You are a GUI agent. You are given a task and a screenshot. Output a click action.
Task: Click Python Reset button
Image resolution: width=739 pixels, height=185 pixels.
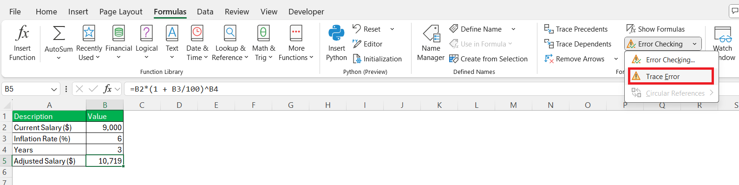367,29
